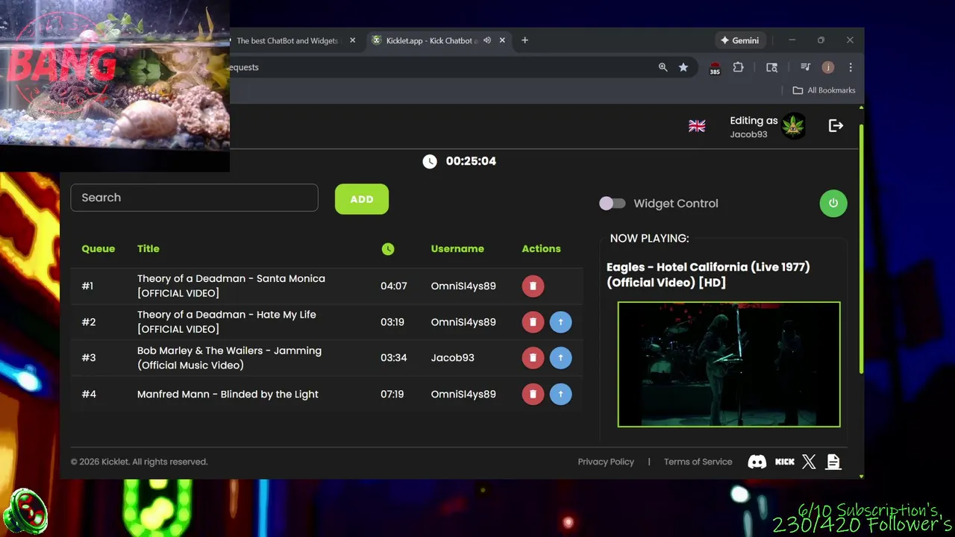Delete Bob Marley Jamming from queue
The width and height of the screenshot is (955, 537).
click(x=533, y=358)
